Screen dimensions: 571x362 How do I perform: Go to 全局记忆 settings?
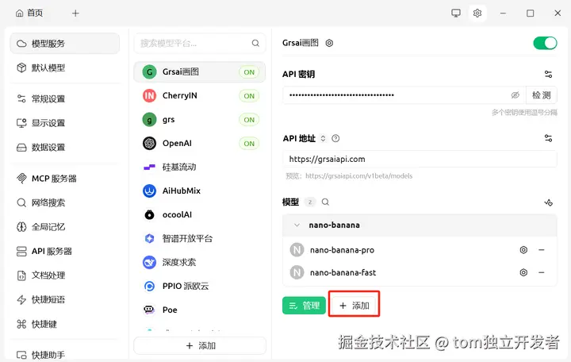pyautogui.click(x=64, y=227)
